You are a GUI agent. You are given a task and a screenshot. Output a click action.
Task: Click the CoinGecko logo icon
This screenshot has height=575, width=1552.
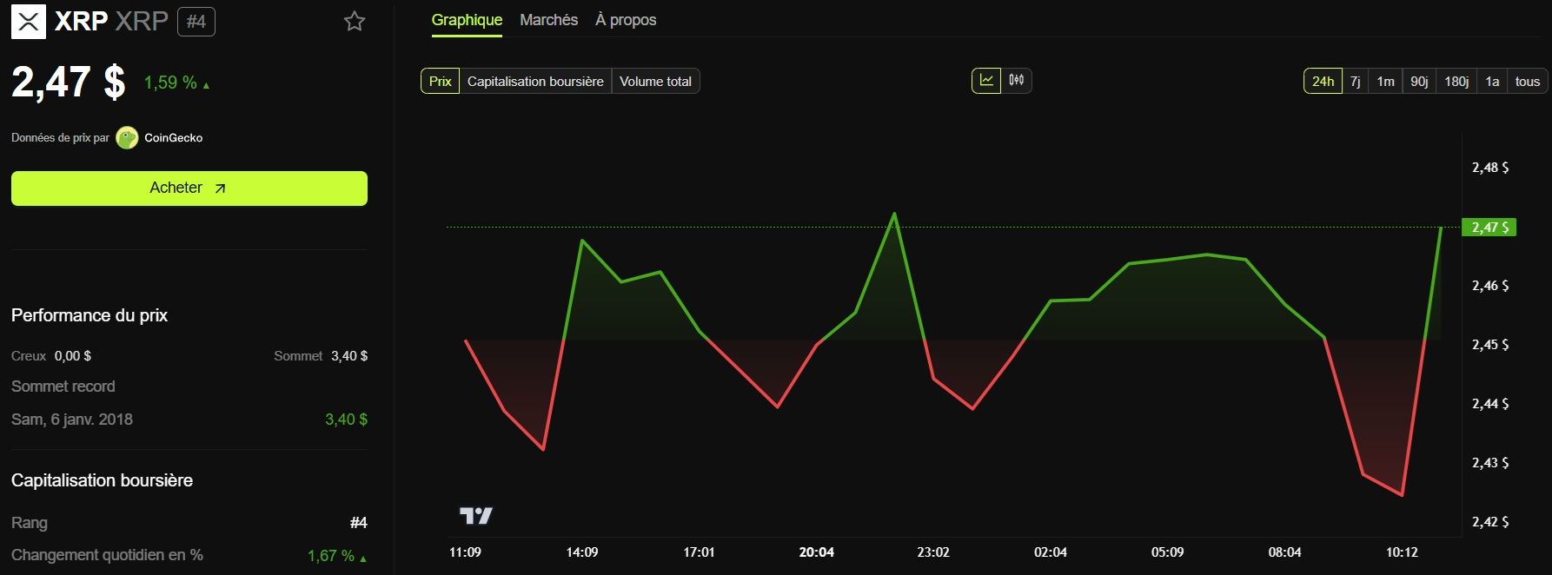pos(127,138)
